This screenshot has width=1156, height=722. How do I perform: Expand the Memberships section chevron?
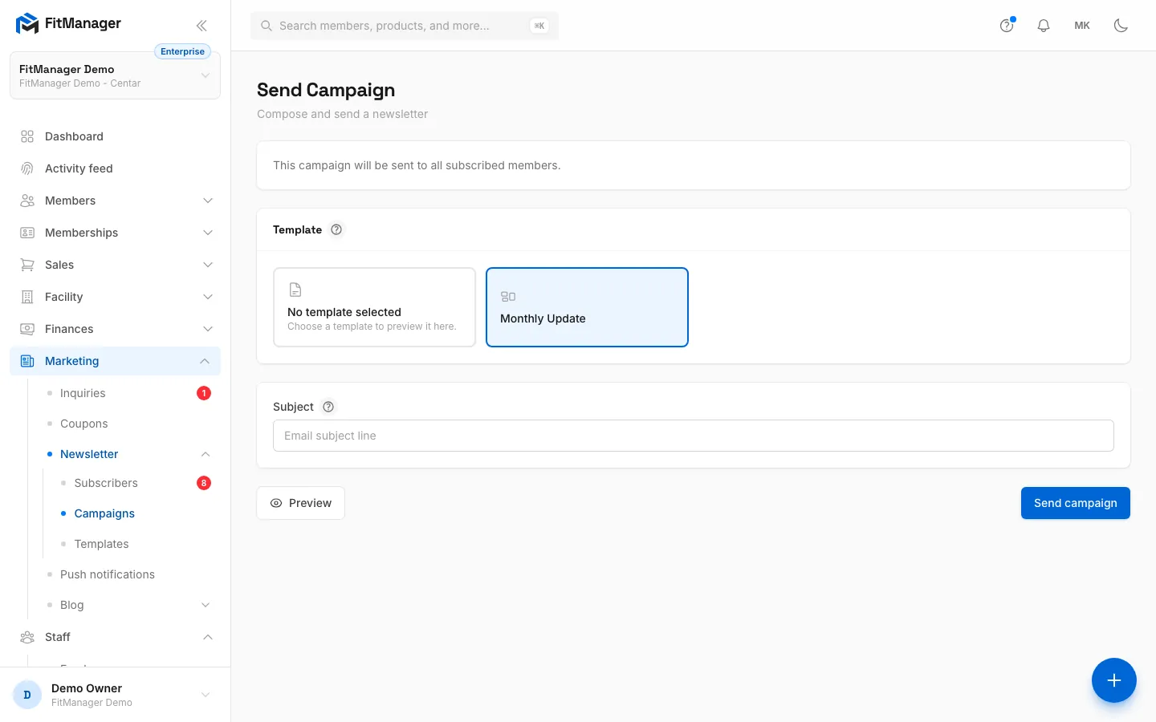pos(208,233)
